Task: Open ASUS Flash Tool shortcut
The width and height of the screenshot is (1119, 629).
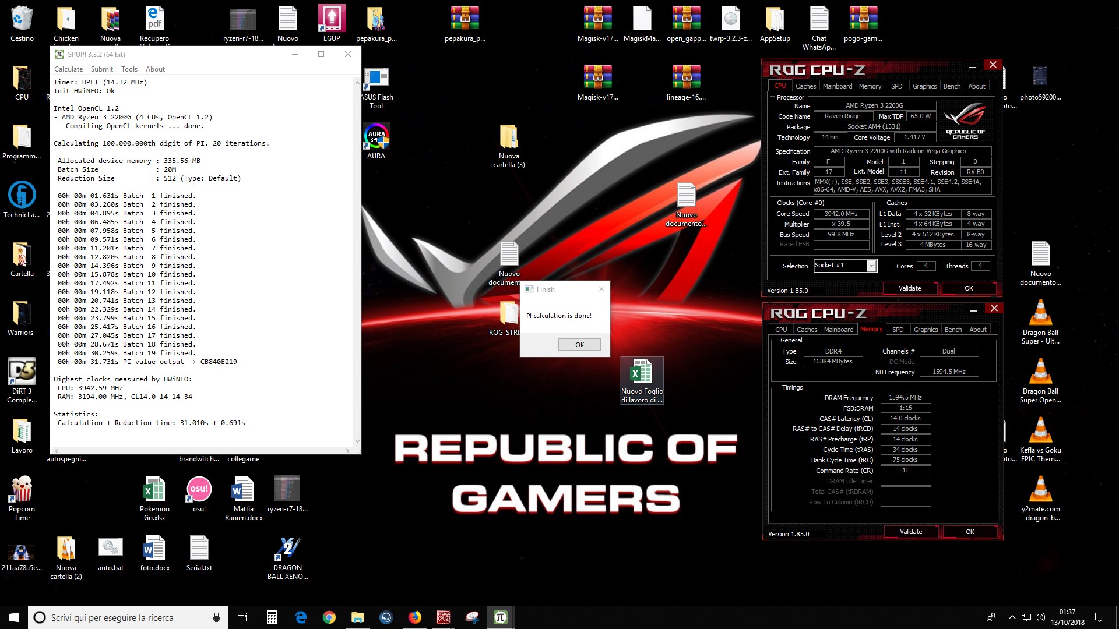Action: pos(376,87)
